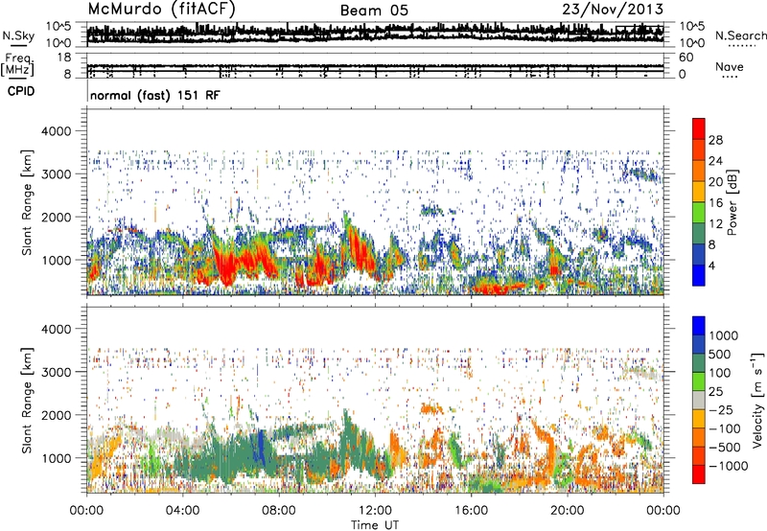Click the '16:00' time tick label
Image resolution: width=767 pixels, height=531 pixels.
(471, 511)
